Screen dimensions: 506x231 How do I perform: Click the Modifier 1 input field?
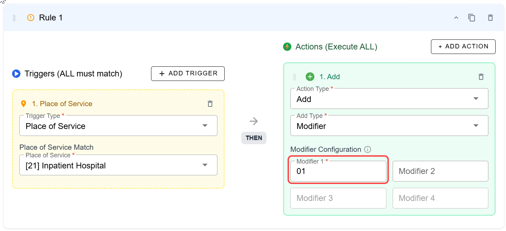coord(338,171)
